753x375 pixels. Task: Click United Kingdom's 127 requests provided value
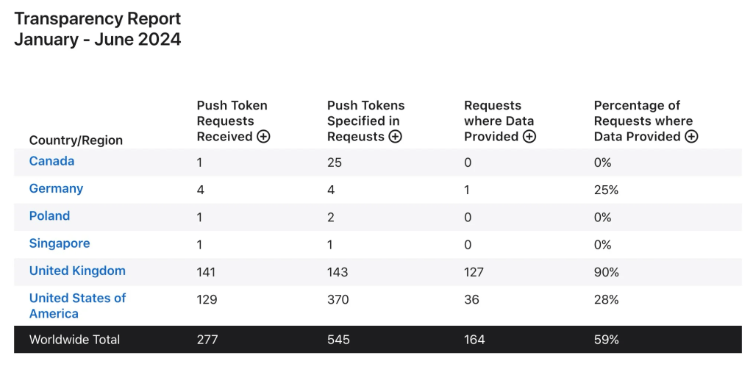pos(474,272)
